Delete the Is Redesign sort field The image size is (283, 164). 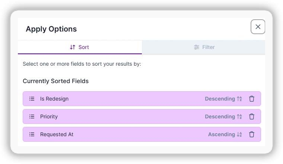pos(252,99)
